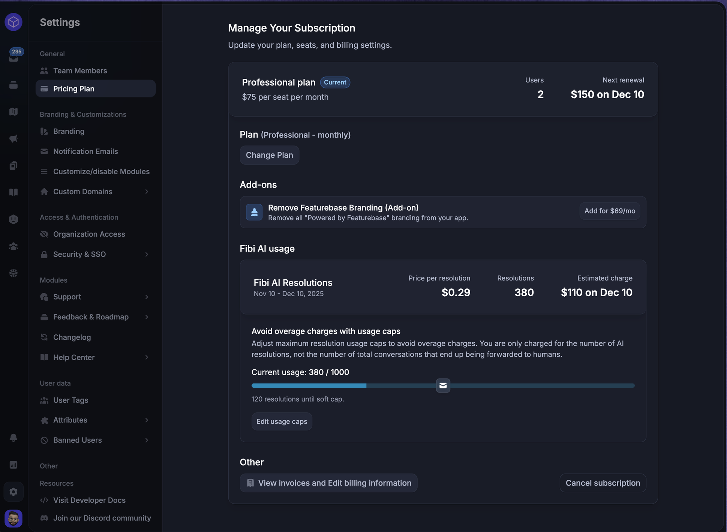
Task: Expand Feedback & Roadmap chevron
Action: coord(147,317)
